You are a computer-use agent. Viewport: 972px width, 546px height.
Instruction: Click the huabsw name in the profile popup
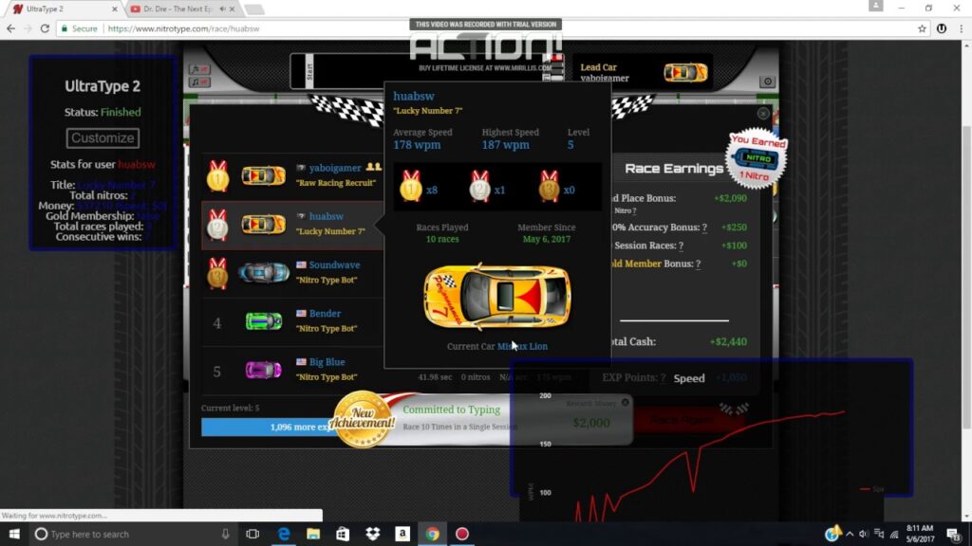(414, 96)
